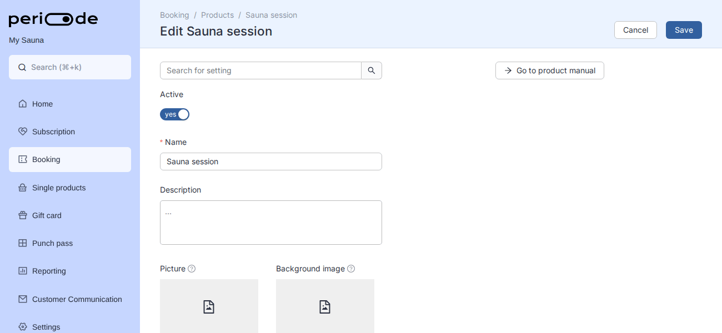
Task: Click the sidebar Search (⌘+k) box
Action: point(70,67)
